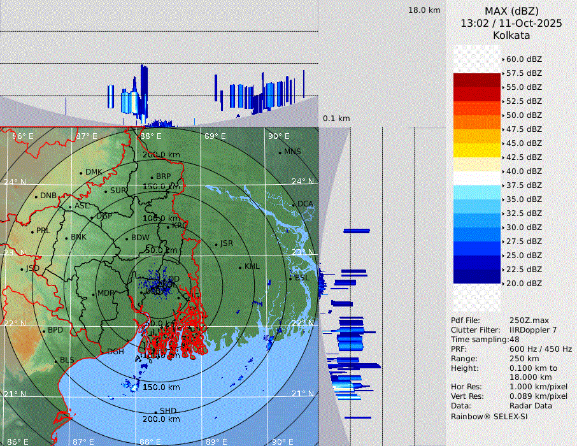Click the MAX (dBZ) title text
Image resolution: width=577 pixels, height=446 pixels.
[x=511, y=11]
